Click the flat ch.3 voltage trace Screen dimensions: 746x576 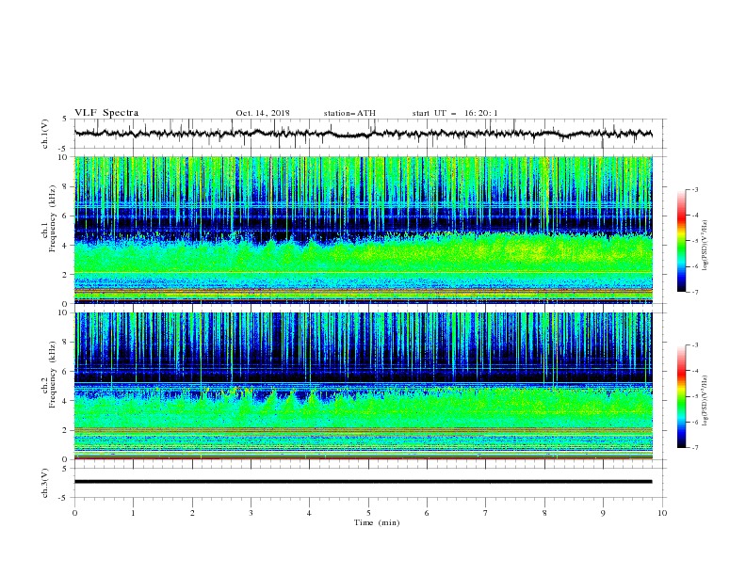(x=363, y=482)
